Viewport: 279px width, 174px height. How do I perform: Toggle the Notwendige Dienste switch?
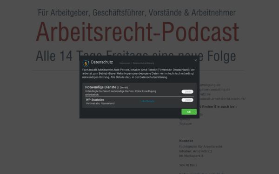[187, 91]
